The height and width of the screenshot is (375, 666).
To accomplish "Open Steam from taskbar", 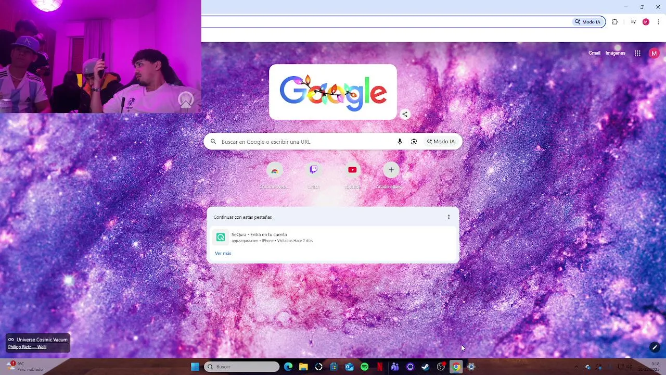I will [425, 367].
